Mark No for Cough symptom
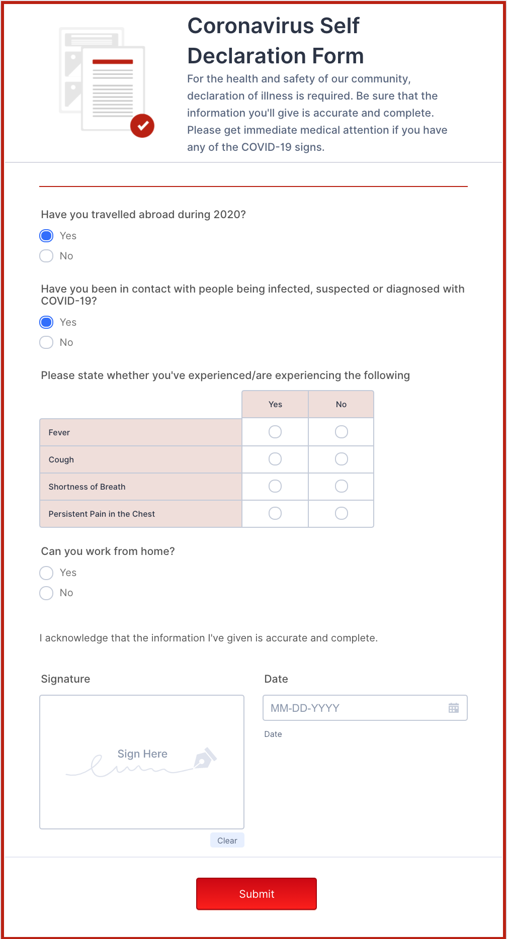 (341, 459)
